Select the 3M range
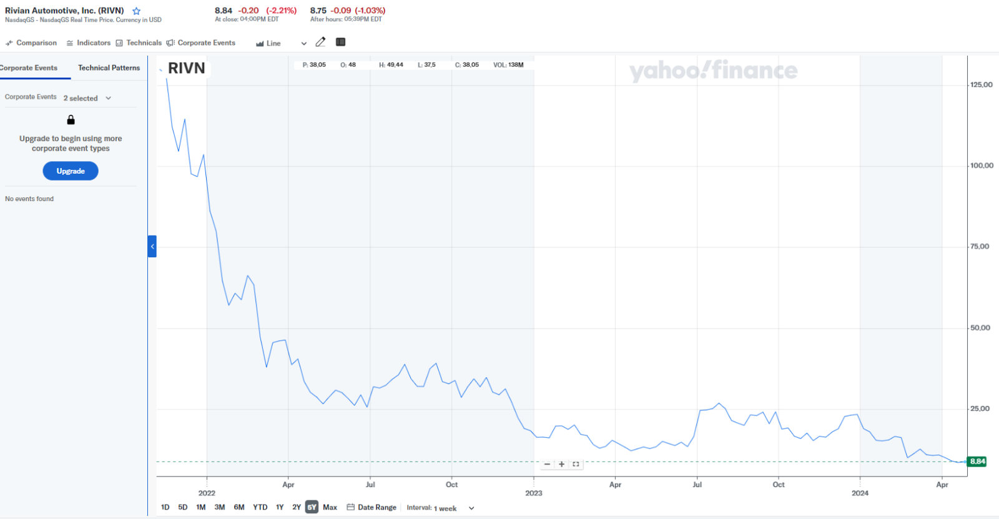 tap(220, 508)
